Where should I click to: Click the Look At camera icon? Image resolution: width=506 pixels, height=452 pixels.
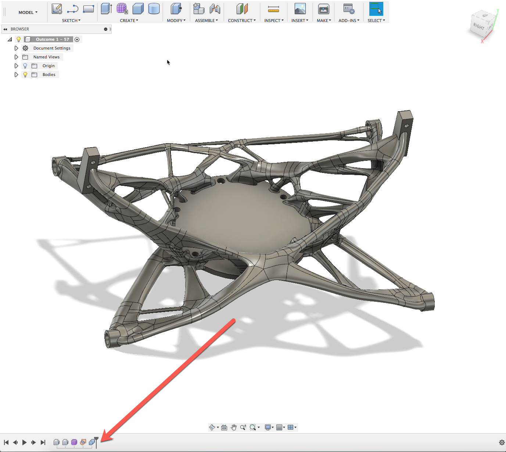[224, 427]
